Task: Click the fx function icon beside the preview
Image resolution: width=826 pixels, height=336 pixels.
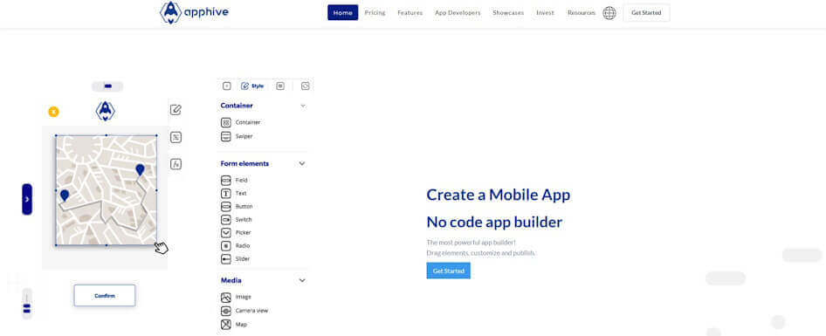Action: click(176, 164)
